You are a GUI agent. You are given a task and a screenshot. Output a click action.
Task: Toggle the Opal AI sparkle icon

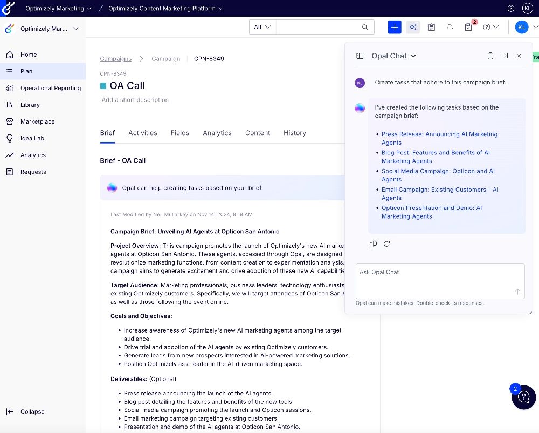[413, 27]
